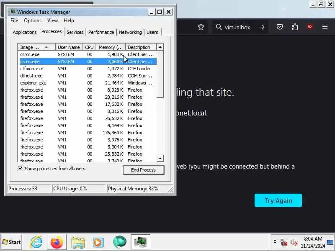The image size is (335, 251).
Task: Click the Task Manager title bar icon
Action: click(13, 12)
